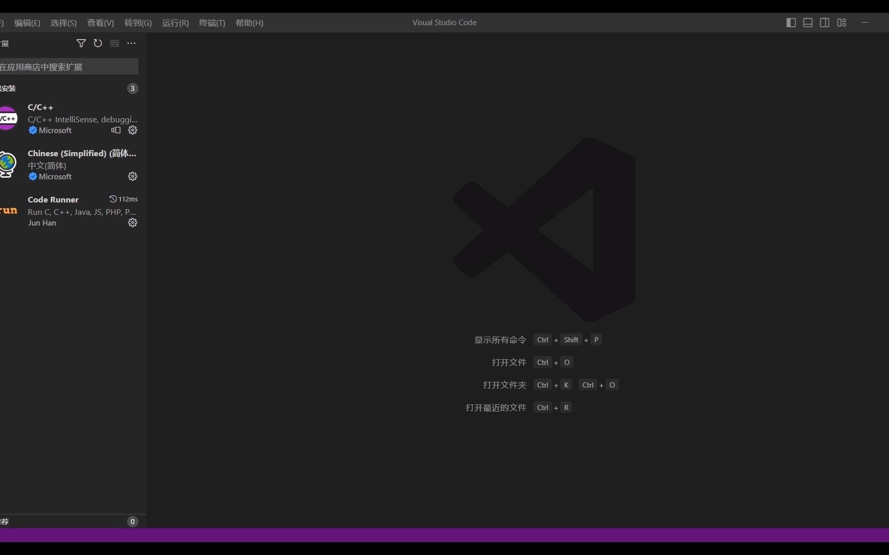This screenshot has width=889, height=555.
Task: Collapse the installed extensions section header
Action: tap(73, 88)
